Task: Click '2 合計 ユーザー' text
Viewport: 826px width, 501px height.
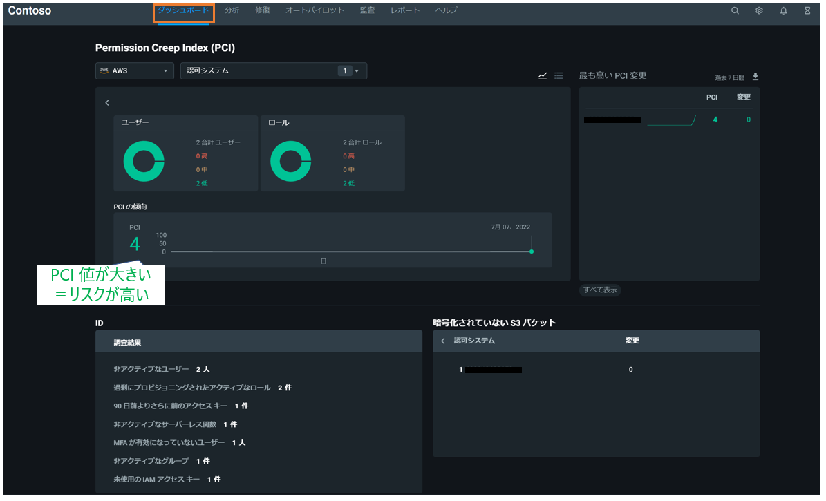Action: click(218, 142)
